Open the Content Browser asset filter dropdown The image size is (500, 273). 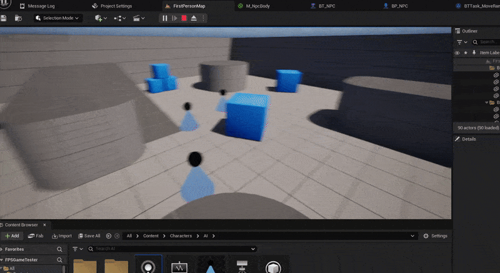[x=77, y=249]
